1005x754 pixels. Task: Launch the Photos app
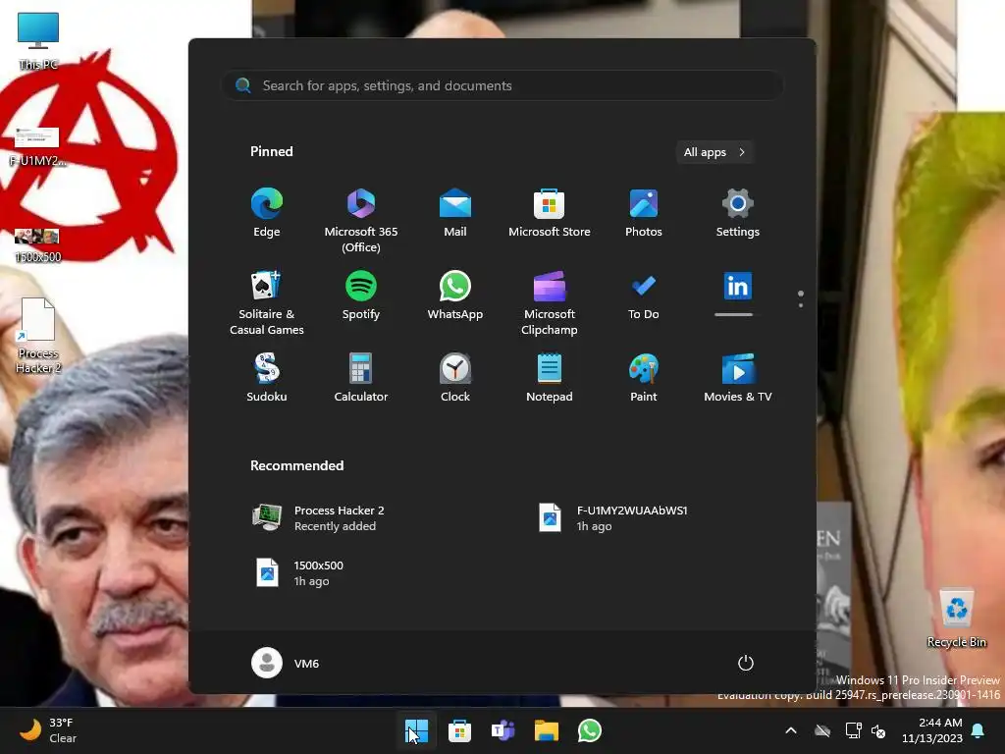644,213
